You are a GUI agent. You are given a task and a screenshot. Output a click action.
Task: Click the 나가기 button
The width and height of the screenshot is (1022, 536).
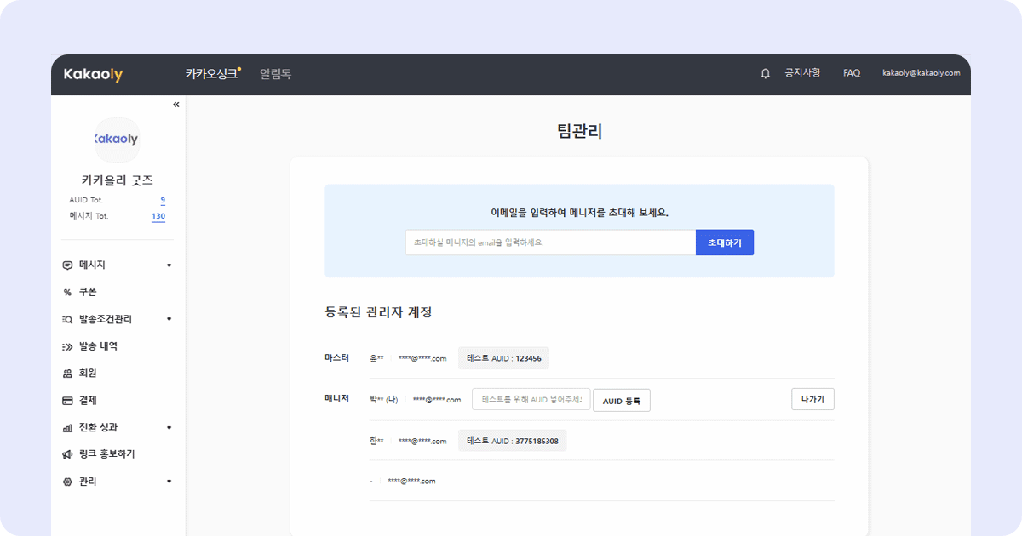(x=812, y=399)
